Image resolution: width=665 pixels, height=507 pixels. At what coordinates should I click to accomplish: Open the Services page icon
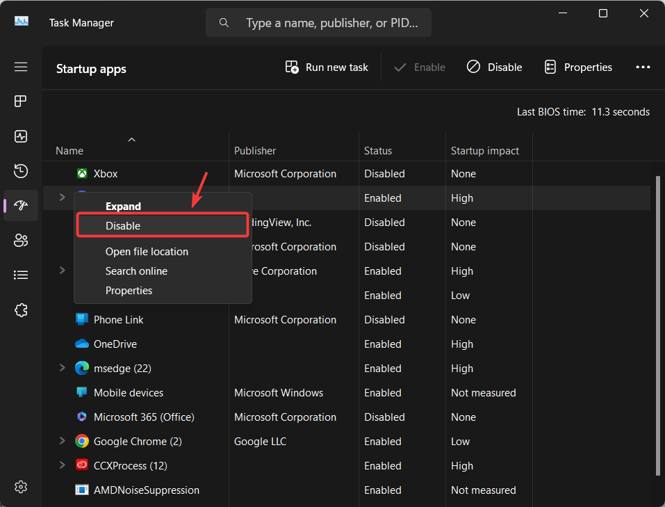(21, 310)
